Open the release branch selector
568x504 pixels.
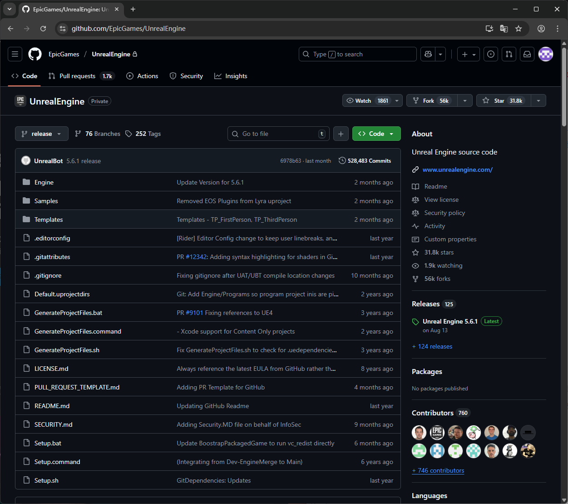point(42,134)
